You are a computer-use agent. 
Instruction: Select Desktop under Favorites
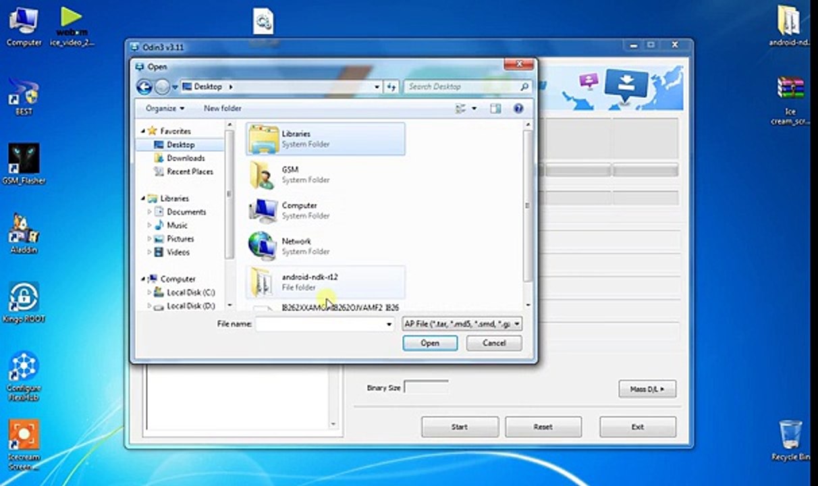click(180, 144)
